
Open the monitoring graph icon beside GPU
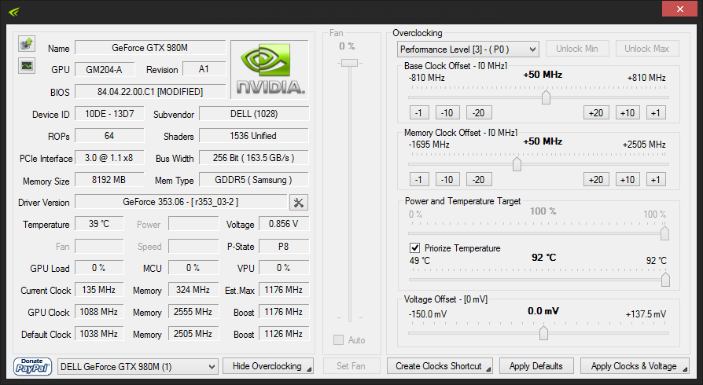click(27, 66)
